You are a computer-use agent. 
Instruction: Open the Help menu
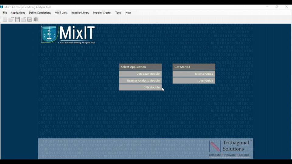(128, 13)
